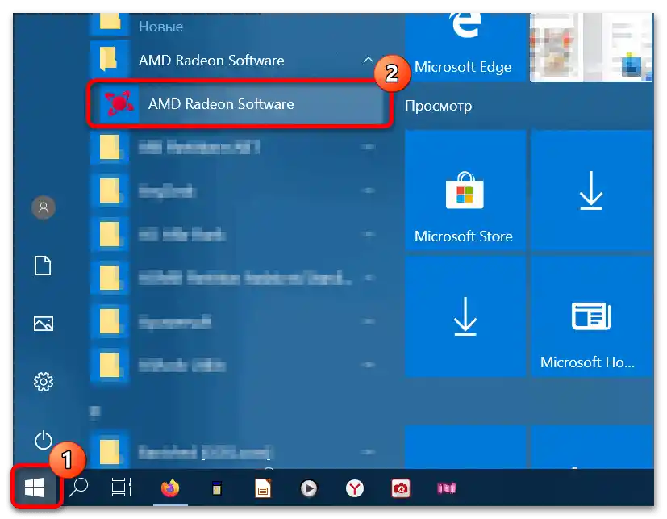
Task: Launch the media player taskbar icon
Action: (309, 488)
